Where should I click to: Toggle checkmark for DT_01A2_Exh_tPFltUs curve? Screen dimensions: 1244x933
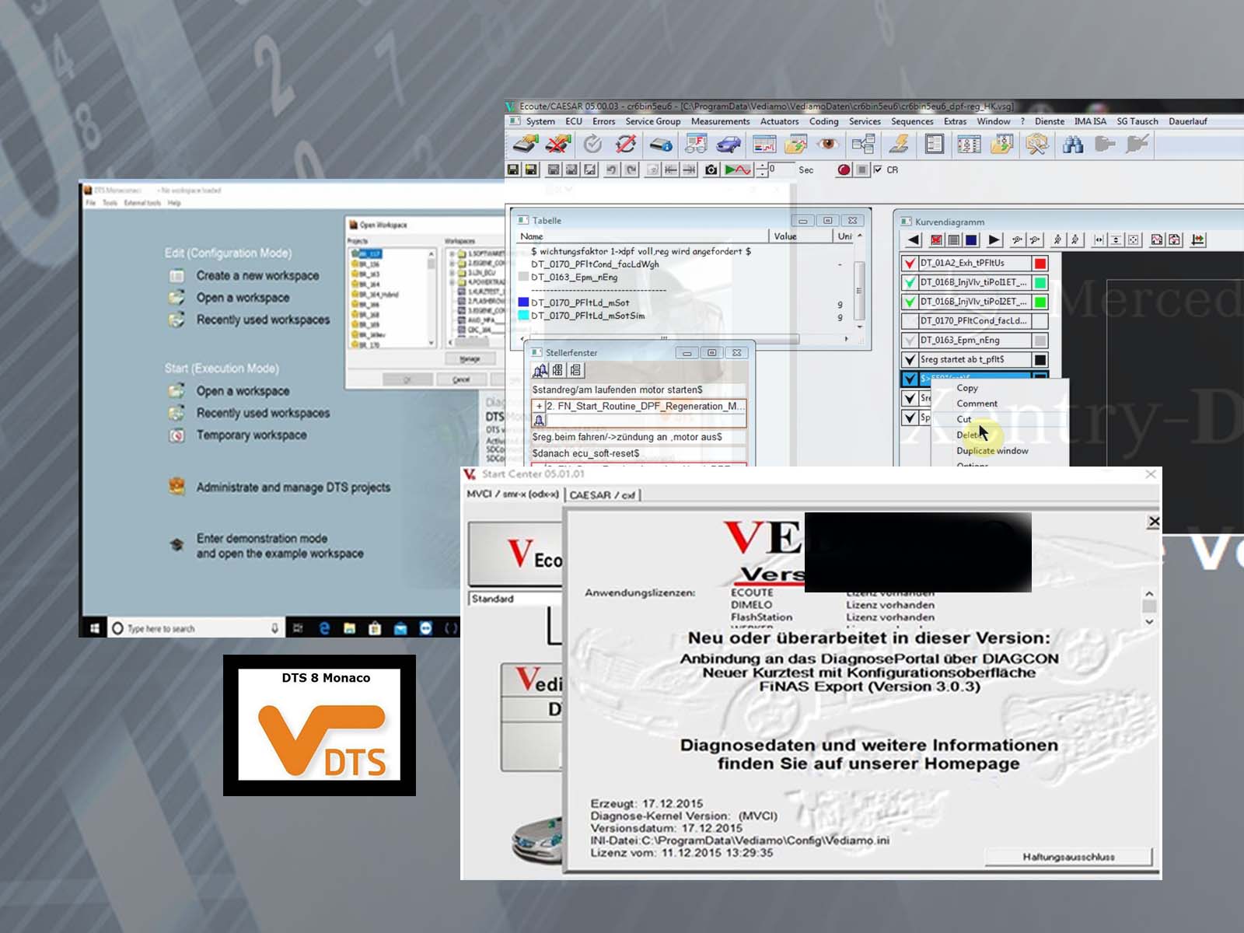point(910,263)
